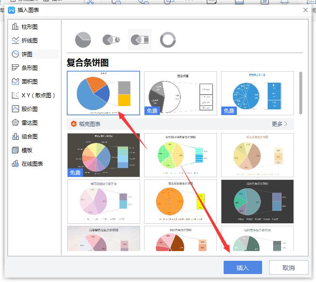This screenshot has width=316, height=282.
Task: Cancel with the 取消 button
Action: 289,267
